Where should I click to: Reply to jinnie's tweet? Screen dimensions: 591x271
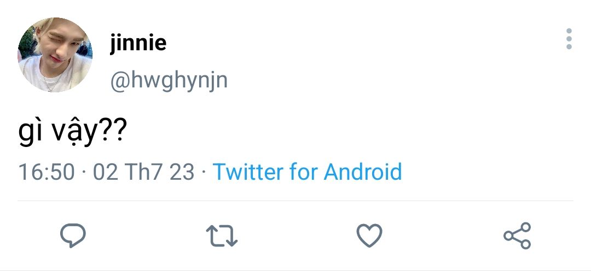tap(73, 235)
